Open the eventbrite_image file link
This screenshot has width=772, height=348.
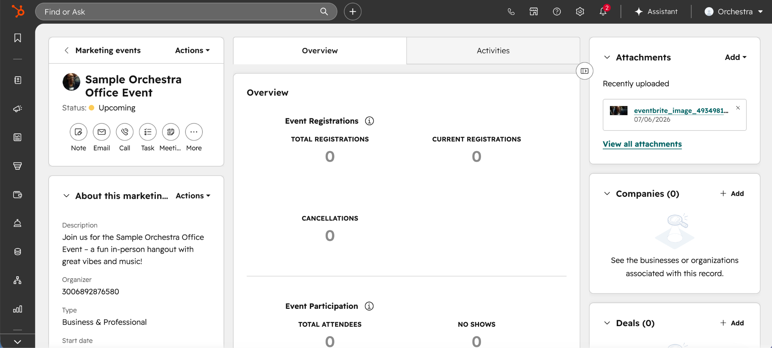click(681, 110)
